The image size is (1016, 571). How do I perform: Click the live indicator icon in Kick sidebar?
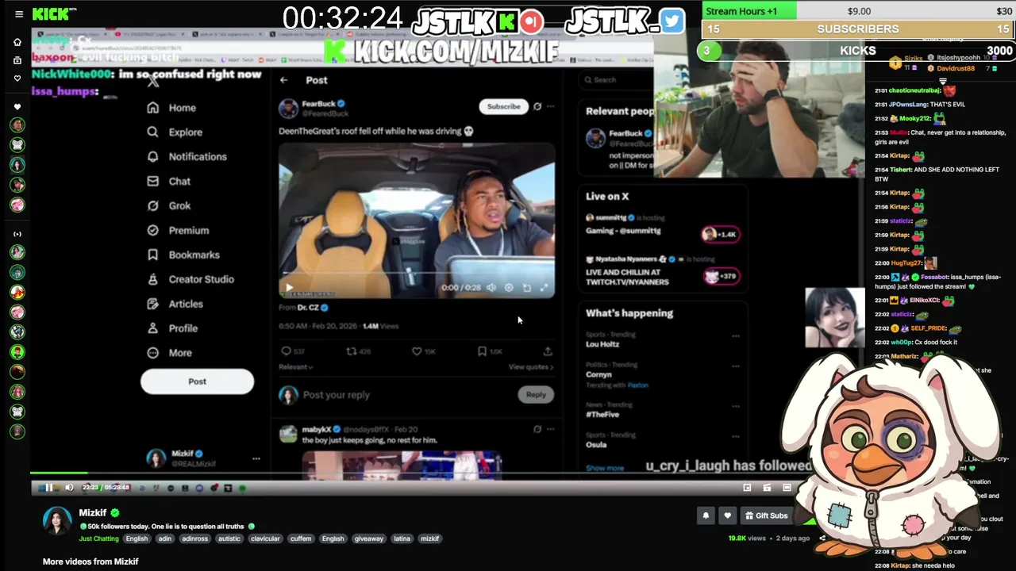tap(17, 234)
